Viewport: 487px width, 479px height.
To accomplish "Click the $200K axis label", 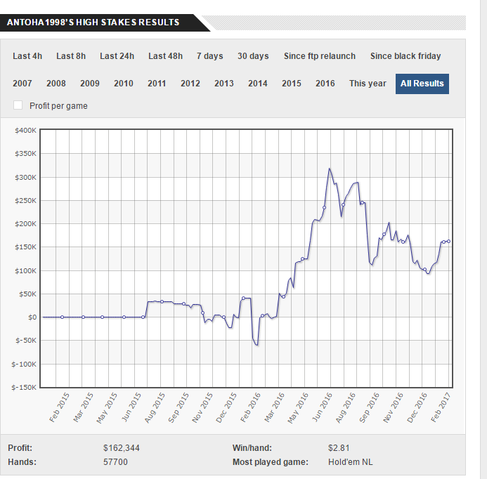I will pyautogui.click(x=25, y=224).
